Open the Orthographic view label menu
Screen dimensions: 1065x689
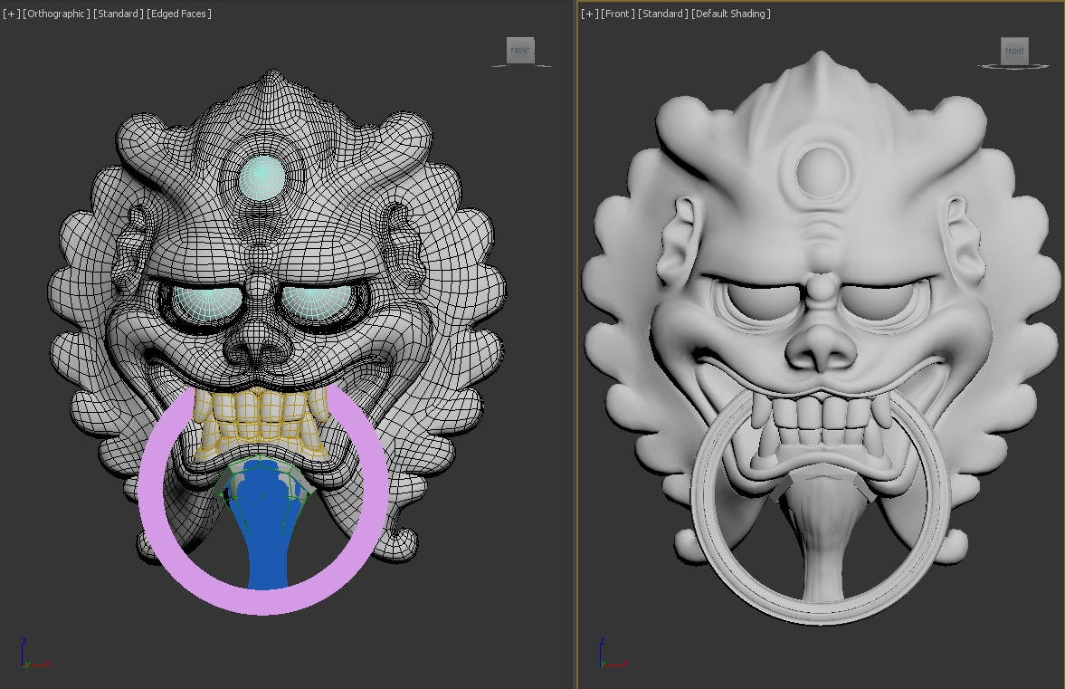pyautogui.click(x=56, y=14)
